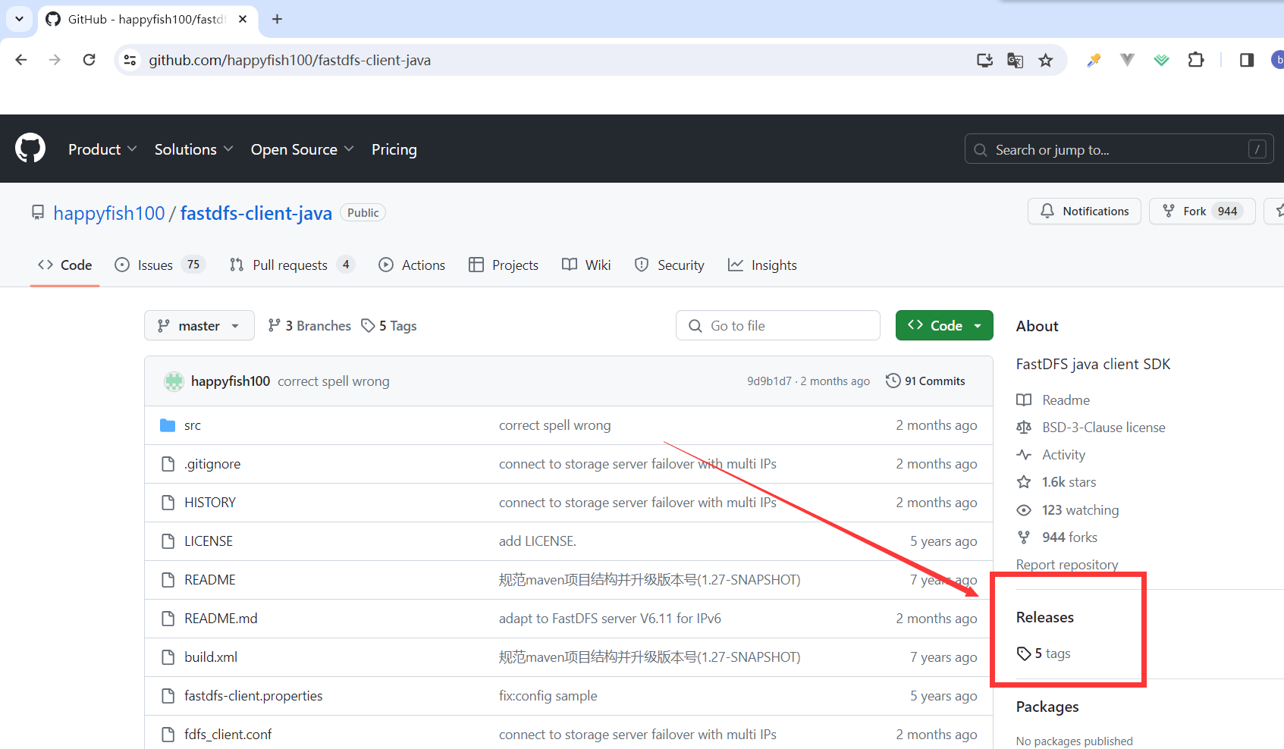Click the GitHub logo in header
The width and height of the screenshot is (1284, 749).
coord(30,149)
